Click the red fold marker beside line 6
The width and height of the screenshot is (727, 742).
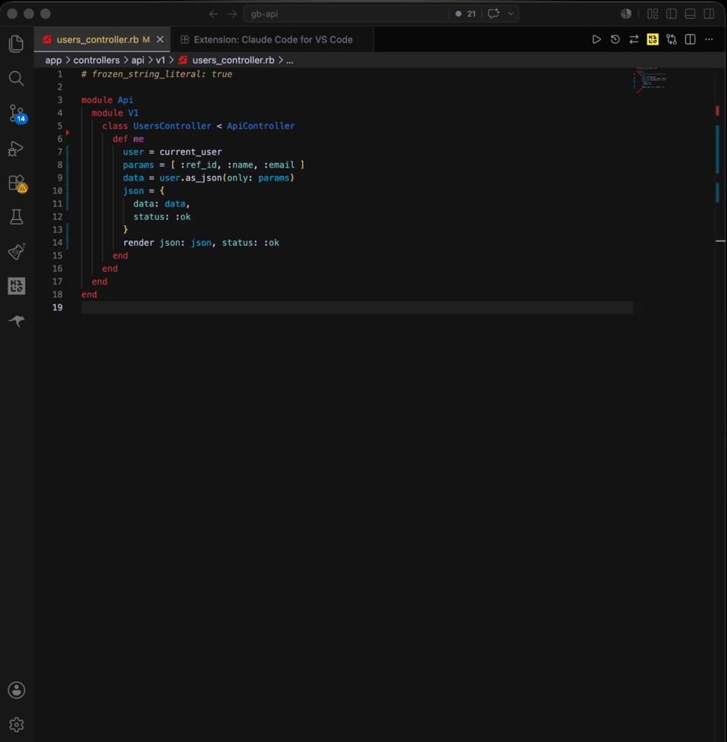point(68,133)
